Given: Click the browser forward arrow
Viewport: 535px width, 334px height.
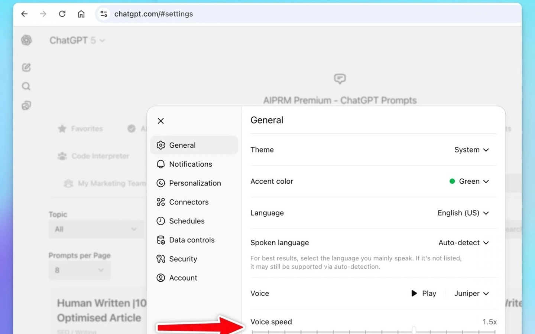Looking at the screenshot, I should pos(43,14).
